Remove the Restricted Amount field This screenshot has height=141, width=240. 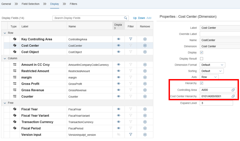145,71
